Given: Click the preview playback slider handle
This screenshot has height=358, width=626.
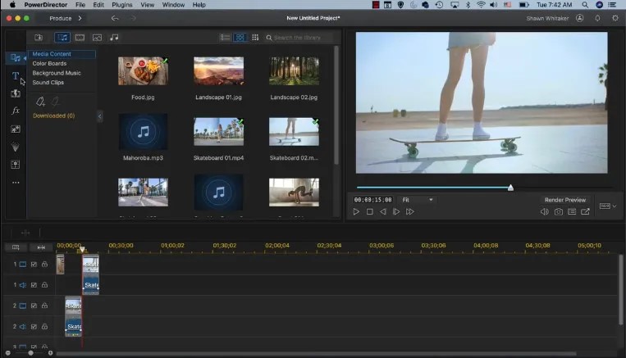Looking at the screenshot, I should (510, 188).
